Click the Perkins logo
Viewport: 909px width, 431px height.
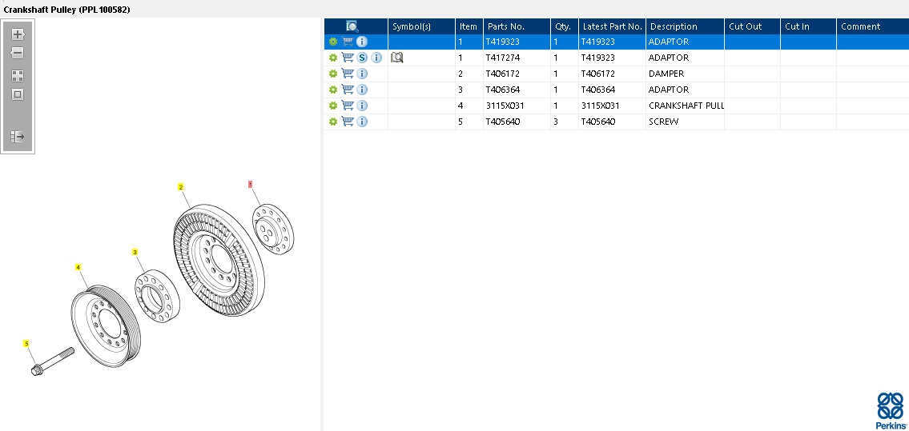point(891,411)
